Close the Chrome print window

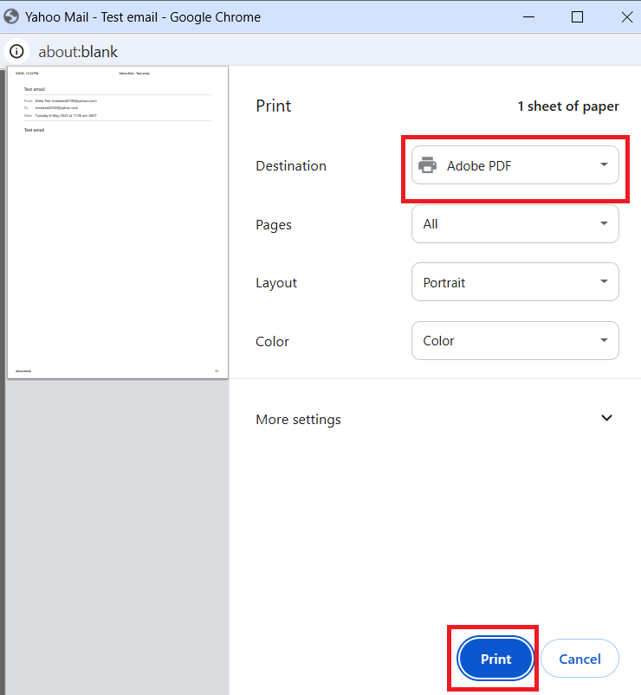coord(627,16)
